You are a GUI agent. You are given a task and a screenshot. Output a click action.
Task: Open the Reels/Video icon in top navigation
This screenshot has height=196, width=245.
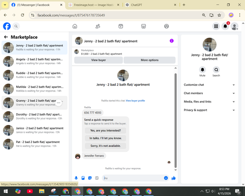[x=121, y=26]
